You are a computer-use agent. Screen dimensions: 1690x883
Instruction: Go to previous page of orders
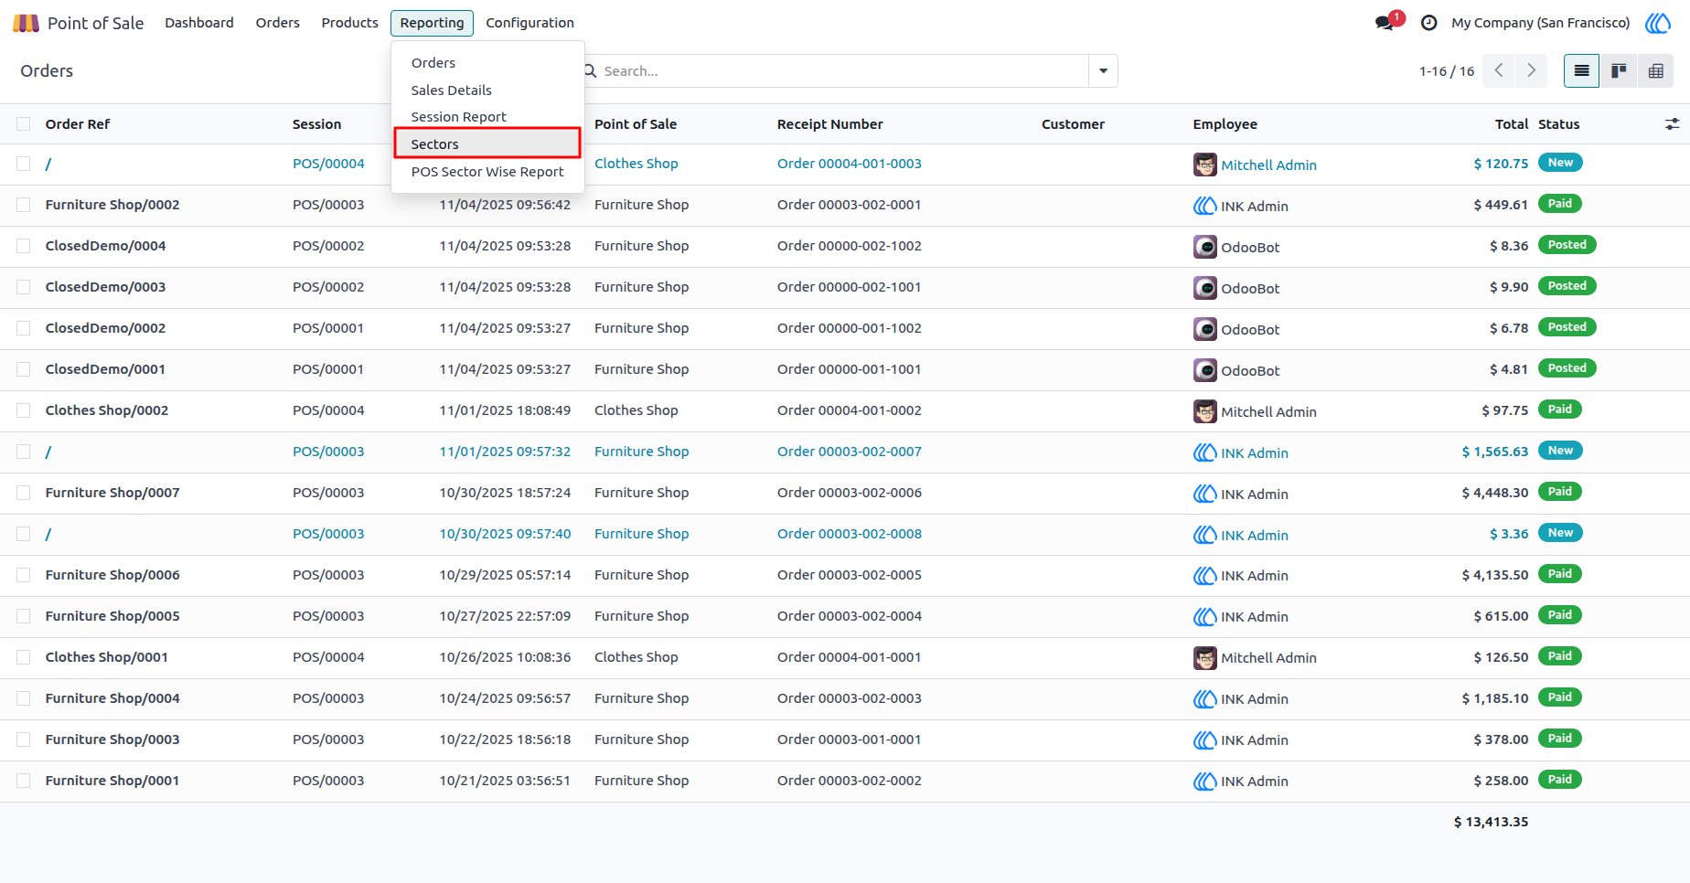click(1498, 71)
